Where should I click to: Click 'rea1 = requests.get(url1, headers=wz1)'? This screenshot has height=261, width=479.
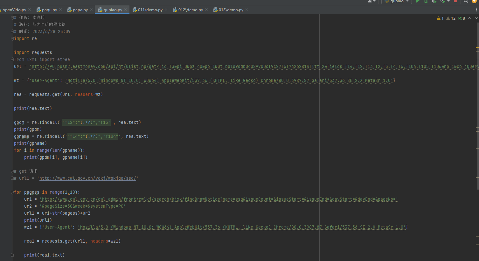[x=72, y=241]
